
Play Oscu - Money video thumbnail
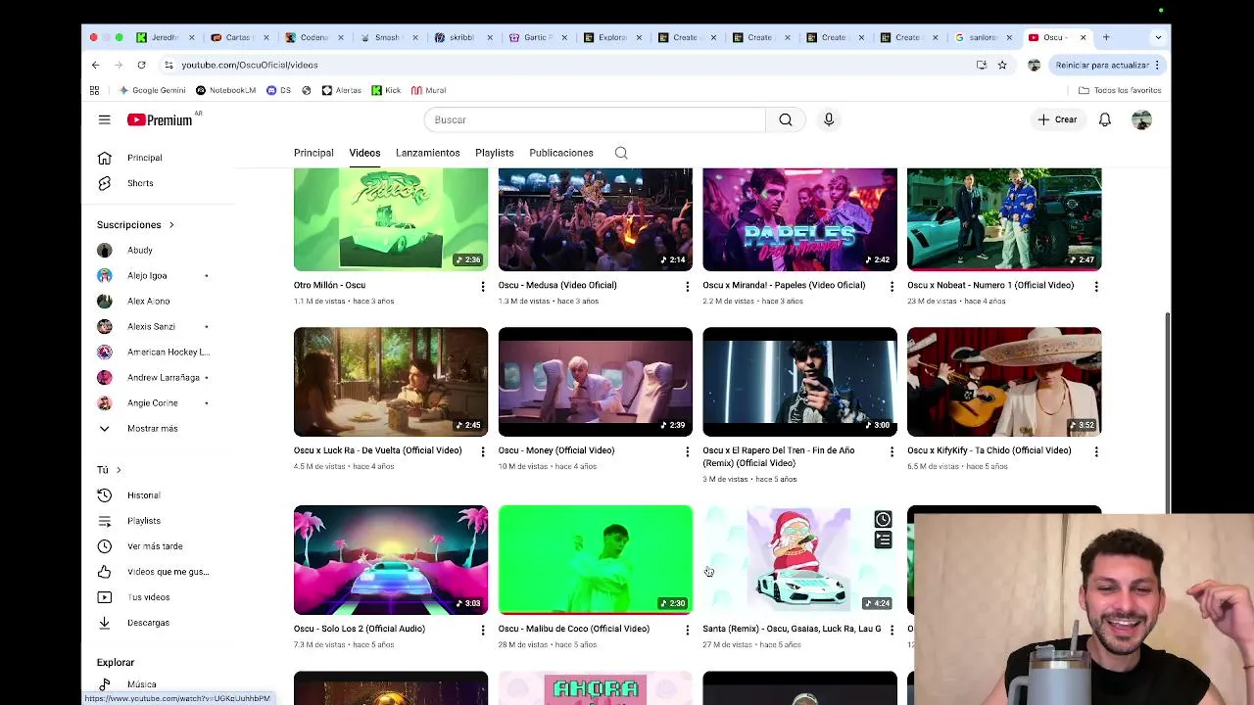coord(595,382)
